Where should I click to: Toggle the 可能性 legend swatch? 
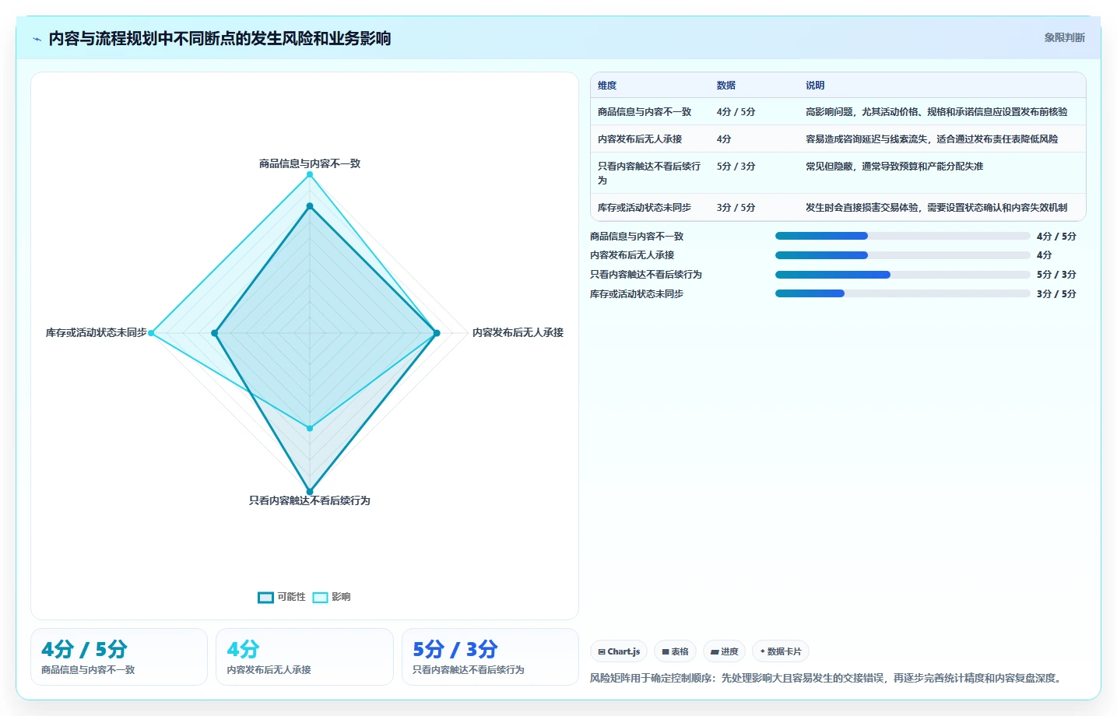click(x=265, y=597)
